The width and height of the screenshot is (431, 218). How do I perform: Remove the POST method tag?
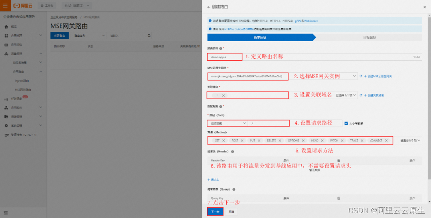(x=242, y=141)
